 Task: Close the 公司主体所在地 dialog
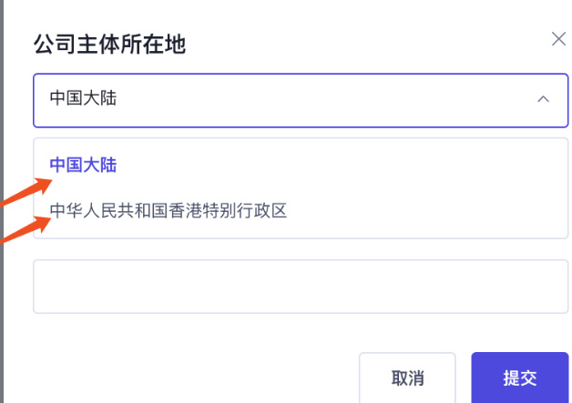tap(558, 39)
